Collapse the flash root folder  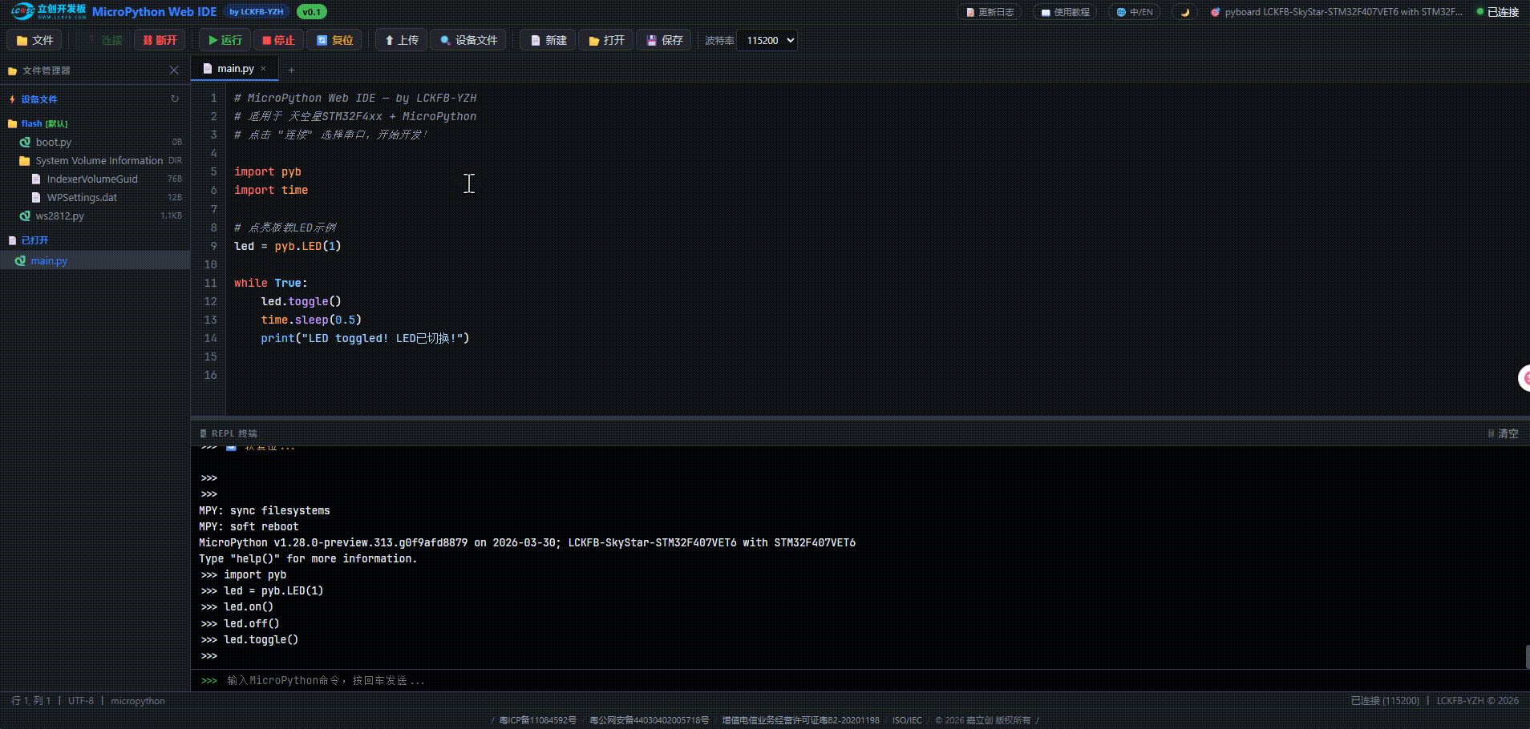coord(32,123)
